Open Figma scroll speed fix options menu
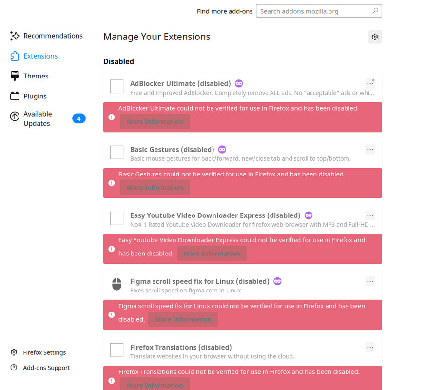The image size is (445, 390). (x=370, y=281)
